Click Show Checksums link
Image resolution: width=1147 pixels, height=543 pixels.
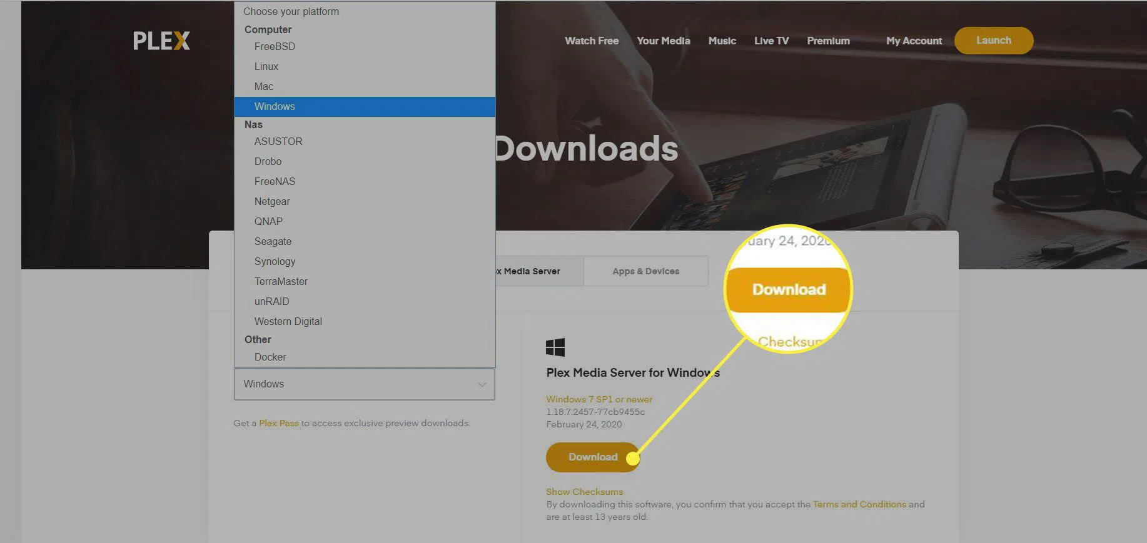pyautogui.click(x=584, y=492)
